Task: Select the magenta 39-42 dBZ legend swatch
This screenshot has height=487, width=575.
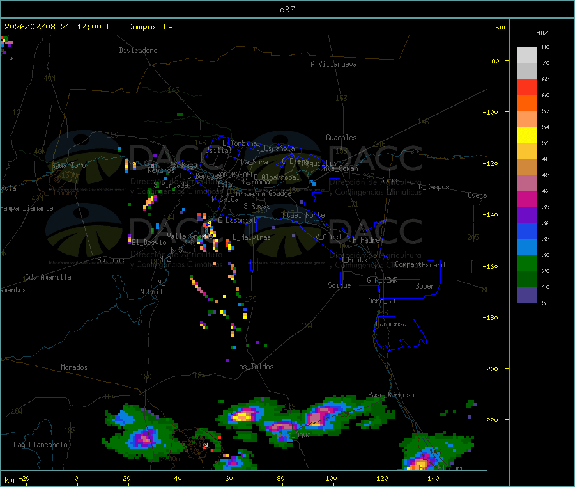Action: (x=526, y=198)
